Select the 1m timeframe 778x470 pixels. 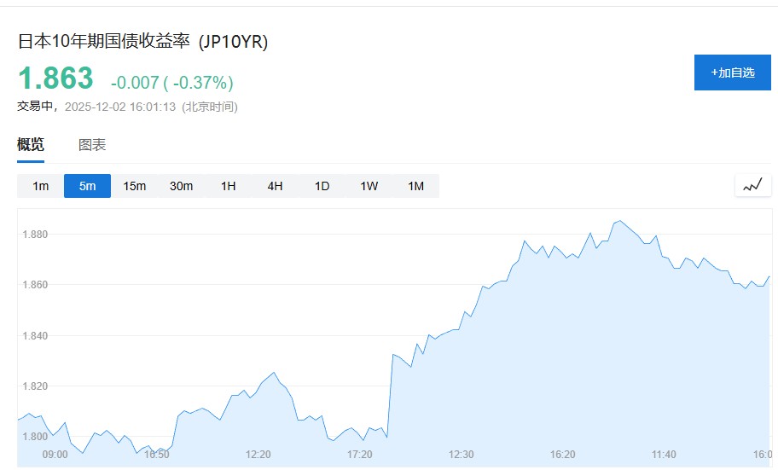point(40,186)
